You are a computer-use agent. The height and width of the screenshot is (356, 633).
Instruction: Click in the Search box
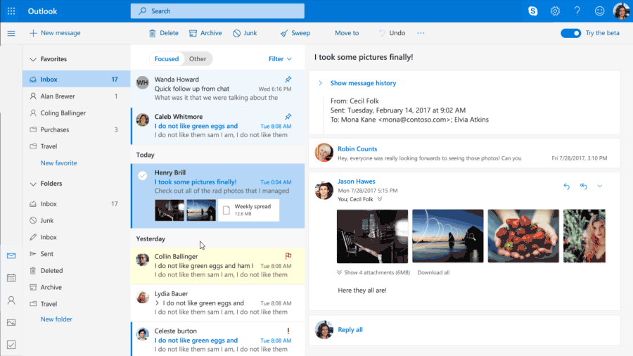[217, 11]
